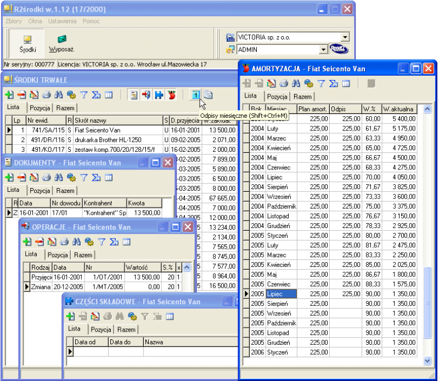Click copy pages icon in ŚRODKI TRWAŁE toolbar
439x381 pixels.
pos(208,95)
